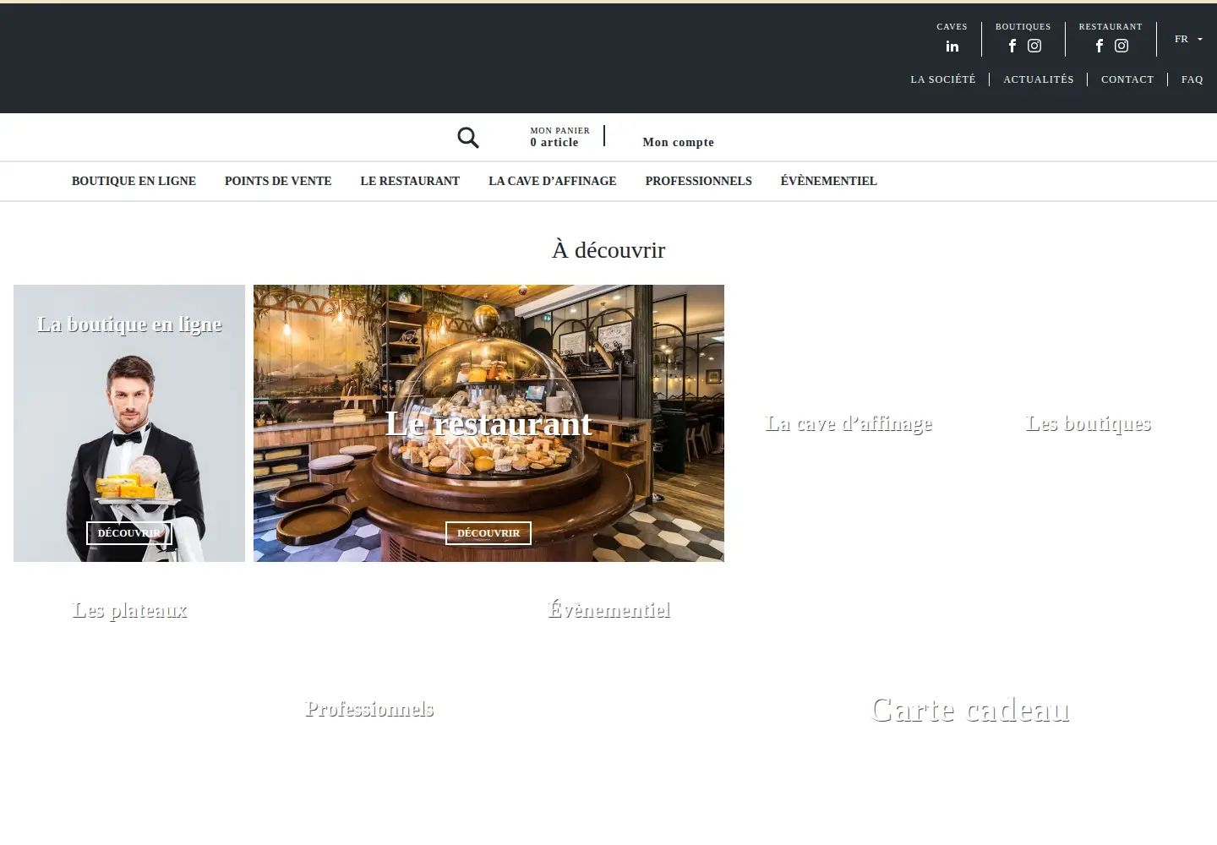
Task: Open Le Restaurant menu item
Action: tap(410, 181)
